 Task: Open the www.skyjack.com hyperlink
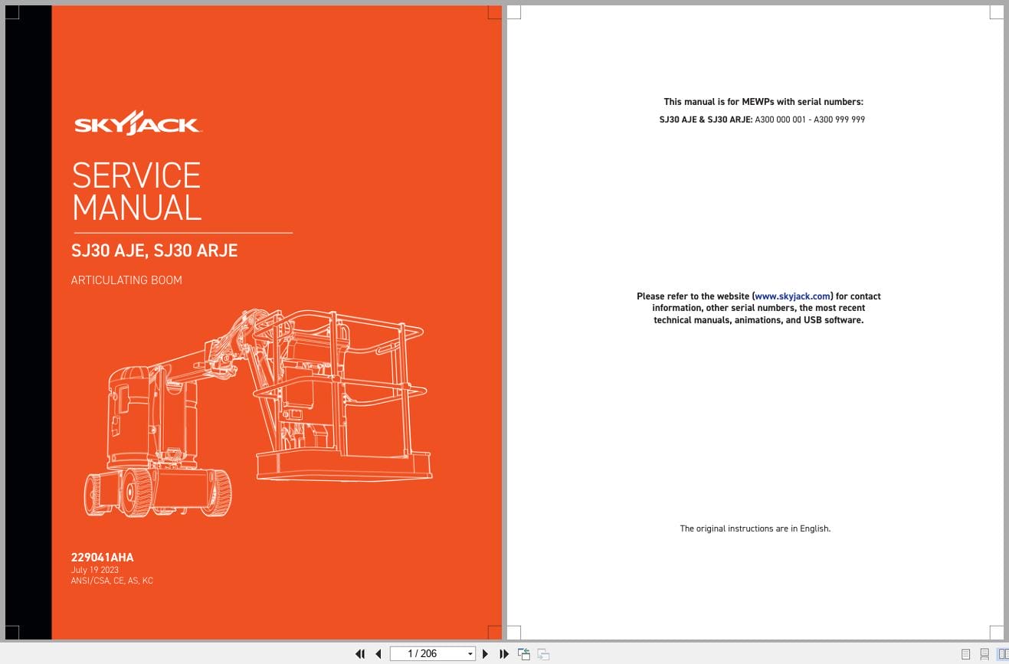pos(792,296)
